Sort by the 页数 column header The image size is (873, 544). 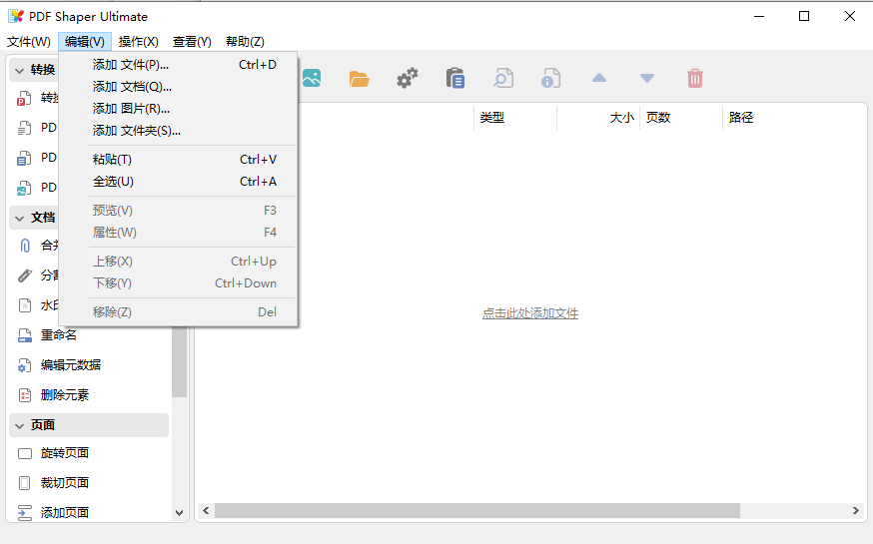681,118
